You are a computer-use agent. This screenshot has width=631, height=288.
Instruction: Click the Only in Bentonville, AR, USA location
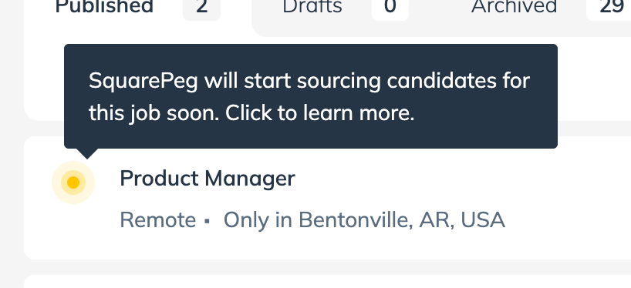coord(364,220)
